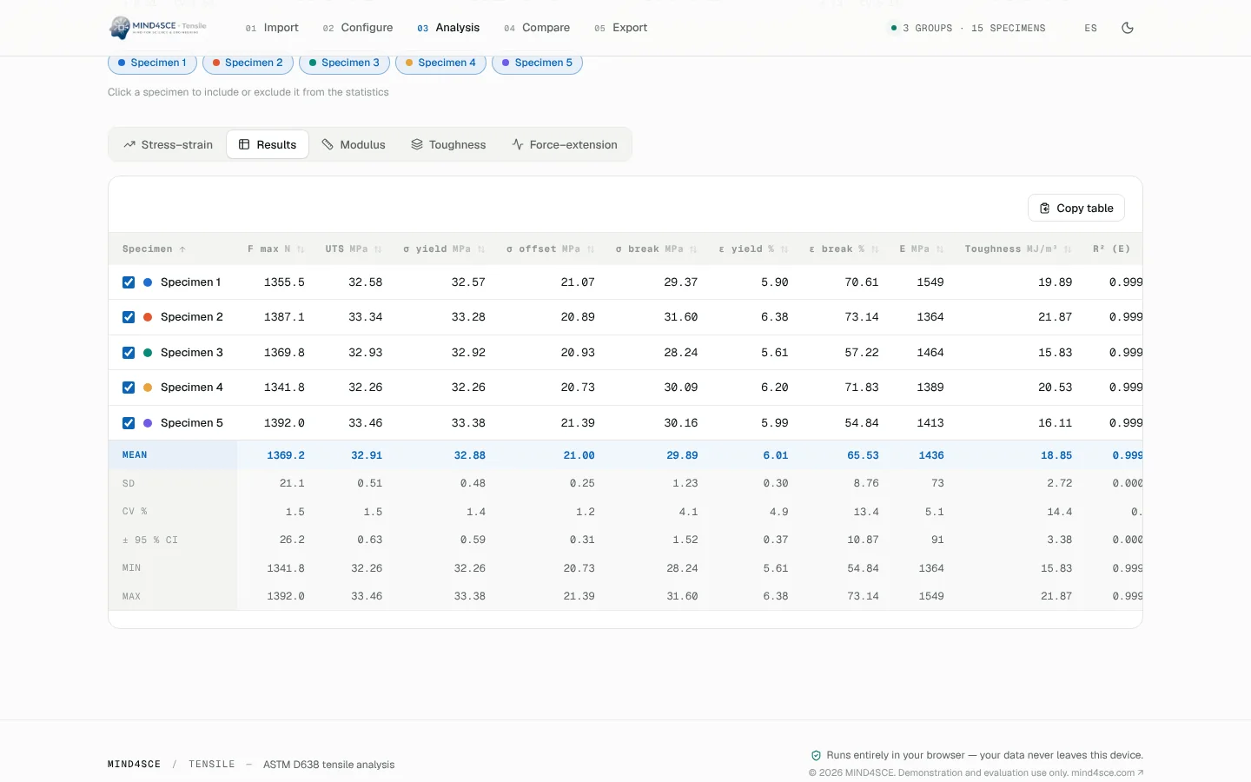This screenshot has height=782, width=1251.
Task: Click the Stress-strain tab chart icon
Action: point(129,145)
